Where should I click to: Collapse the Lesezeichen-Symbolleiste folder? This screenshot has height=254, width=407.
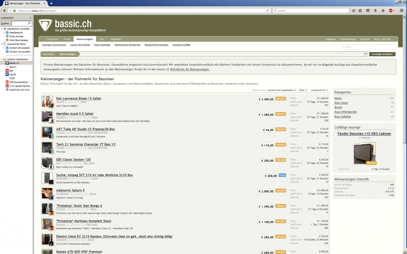point(1,29)
